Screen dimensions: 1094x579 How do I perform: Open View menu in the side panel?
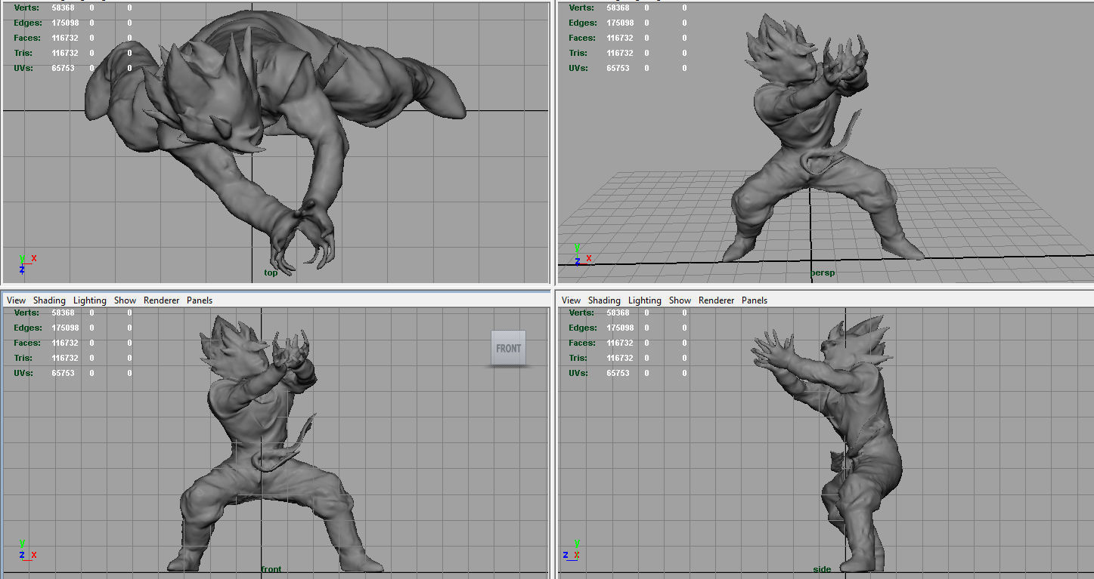pos(572,300)
